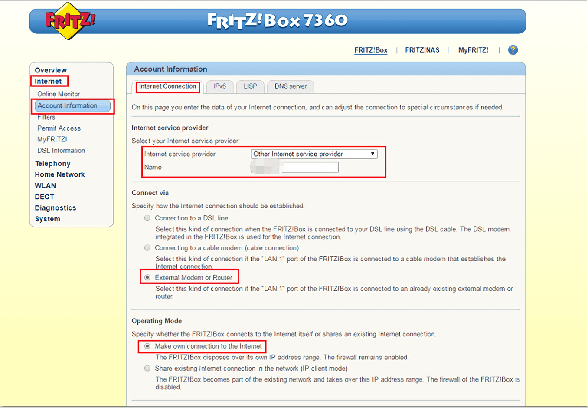Open the Internet service provider dropdown
Screen dimensions: 588x408
(x=314, y=154)
